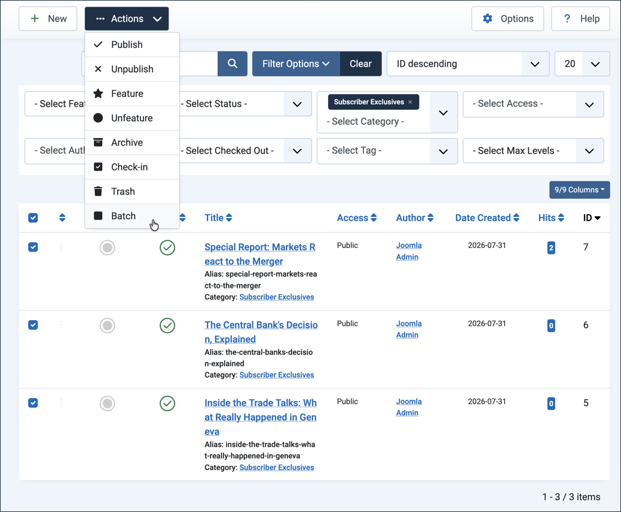Open Joomla Admin author link for Central Bank article
Screen dimensions: 621x512
409,329
